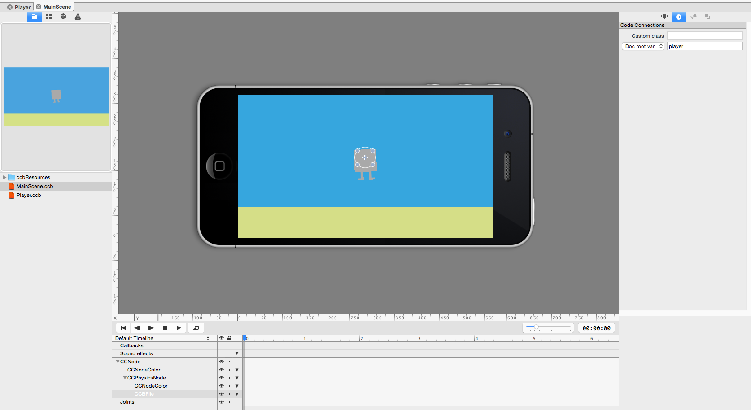Screen dimensions: 751x410
Task: Open the item templates inspector tab
Action: point(707,17)
